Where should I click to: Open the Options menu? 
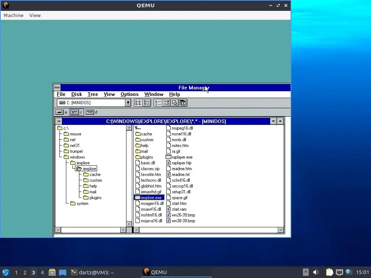click(130, 94)
